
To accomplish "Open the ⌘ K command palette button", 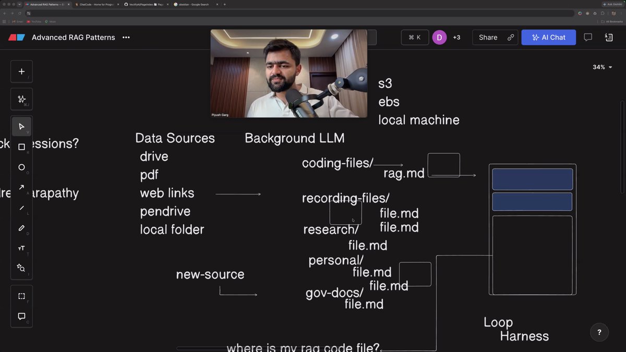I will tap(415, 38).
